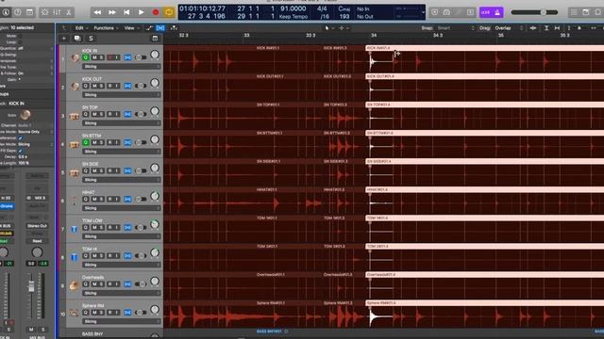
Task: Open the Editors scissors button
Action: point(69,12)
